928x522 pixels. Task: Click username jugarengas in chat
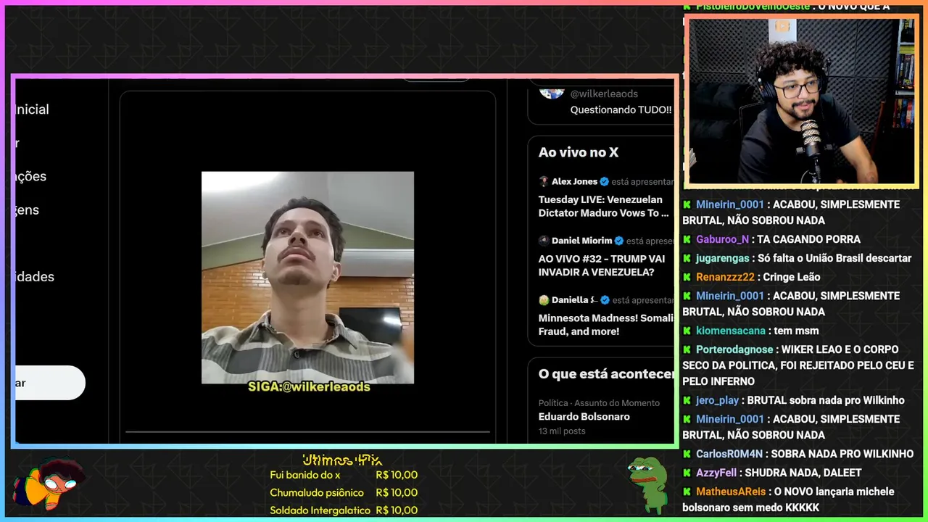point(722,258)
